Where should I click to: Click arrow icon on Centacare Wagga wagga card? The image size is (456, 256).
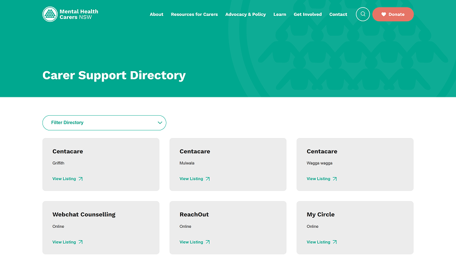pyautogui.click(x=335, y=179)
